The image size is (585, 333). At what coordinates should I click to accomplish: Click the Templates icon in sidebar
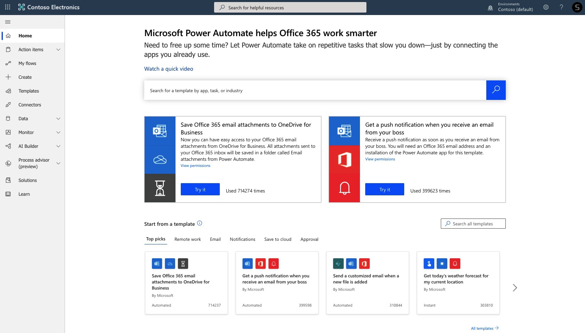pyautogui.click(x=8, y=91)
